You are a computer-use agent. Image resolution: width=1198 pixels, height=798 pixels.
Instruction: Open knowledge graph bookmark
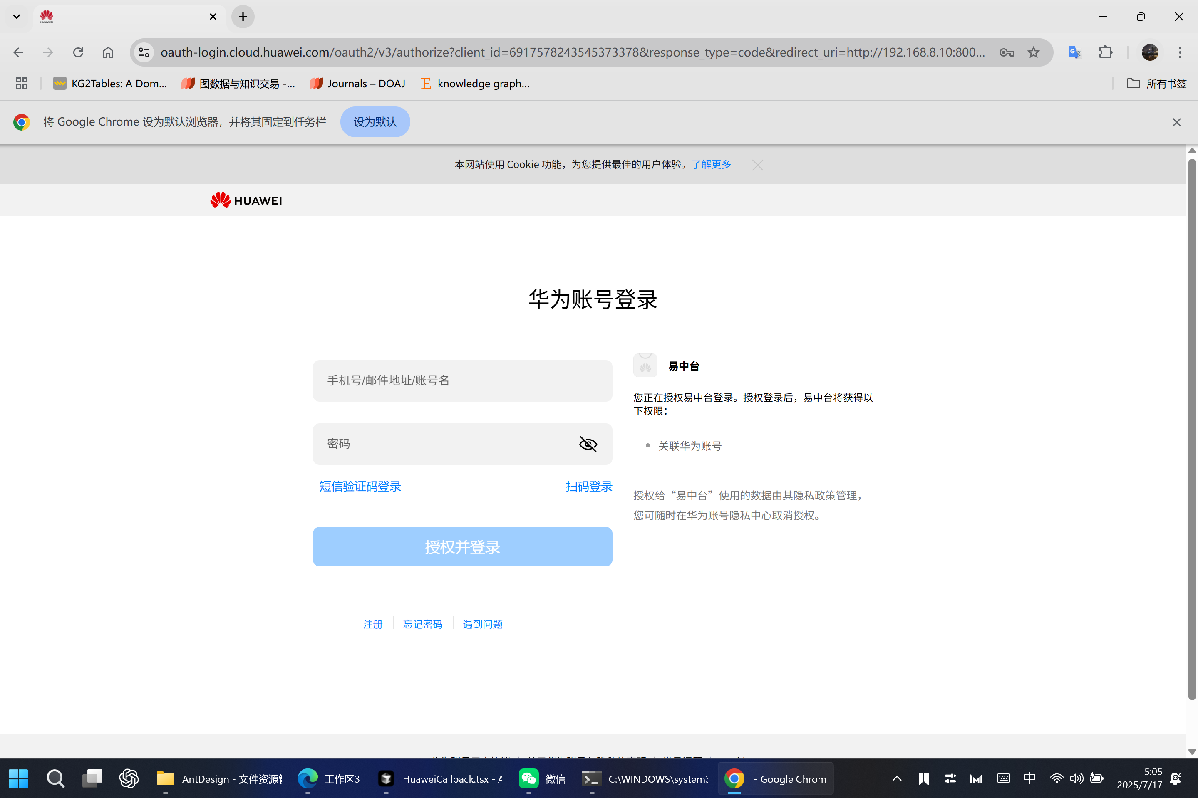coord(475,83)
